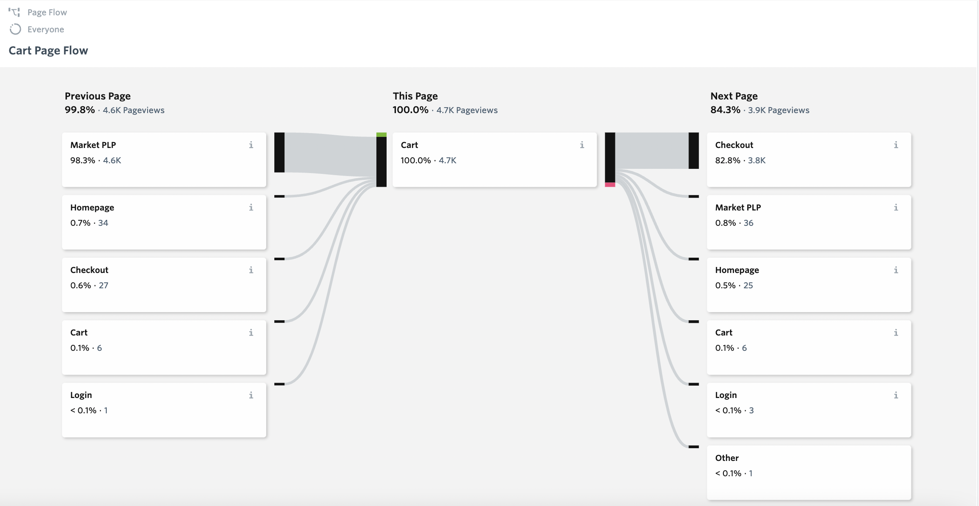The height and width of the screenshot is (506, 979).
Task: Click the 3.8K value on the Checkout card
Action: (757, 160)
